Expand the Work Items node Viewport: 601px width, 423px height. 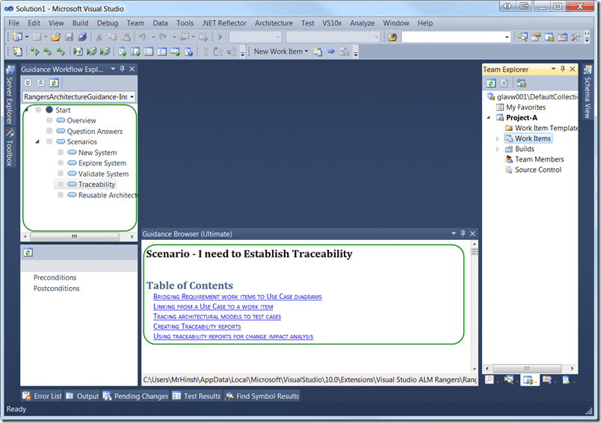tap(498, 139)
